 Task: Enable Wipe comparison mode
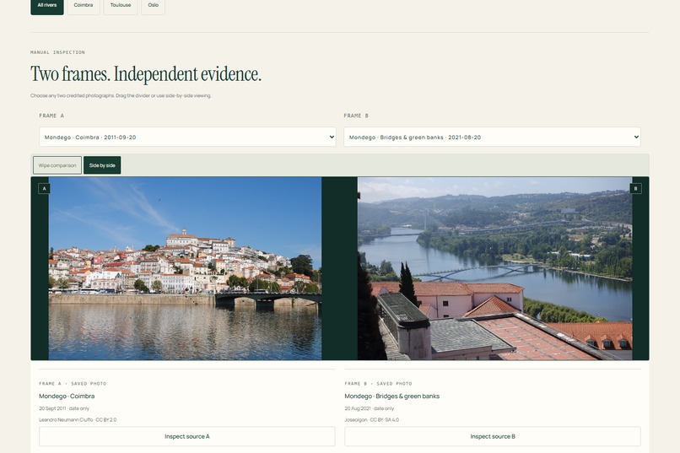(57, 165)
